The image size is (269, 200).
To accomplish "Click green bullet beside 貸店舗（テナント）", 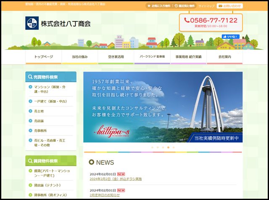I will [x=31, y=185].
